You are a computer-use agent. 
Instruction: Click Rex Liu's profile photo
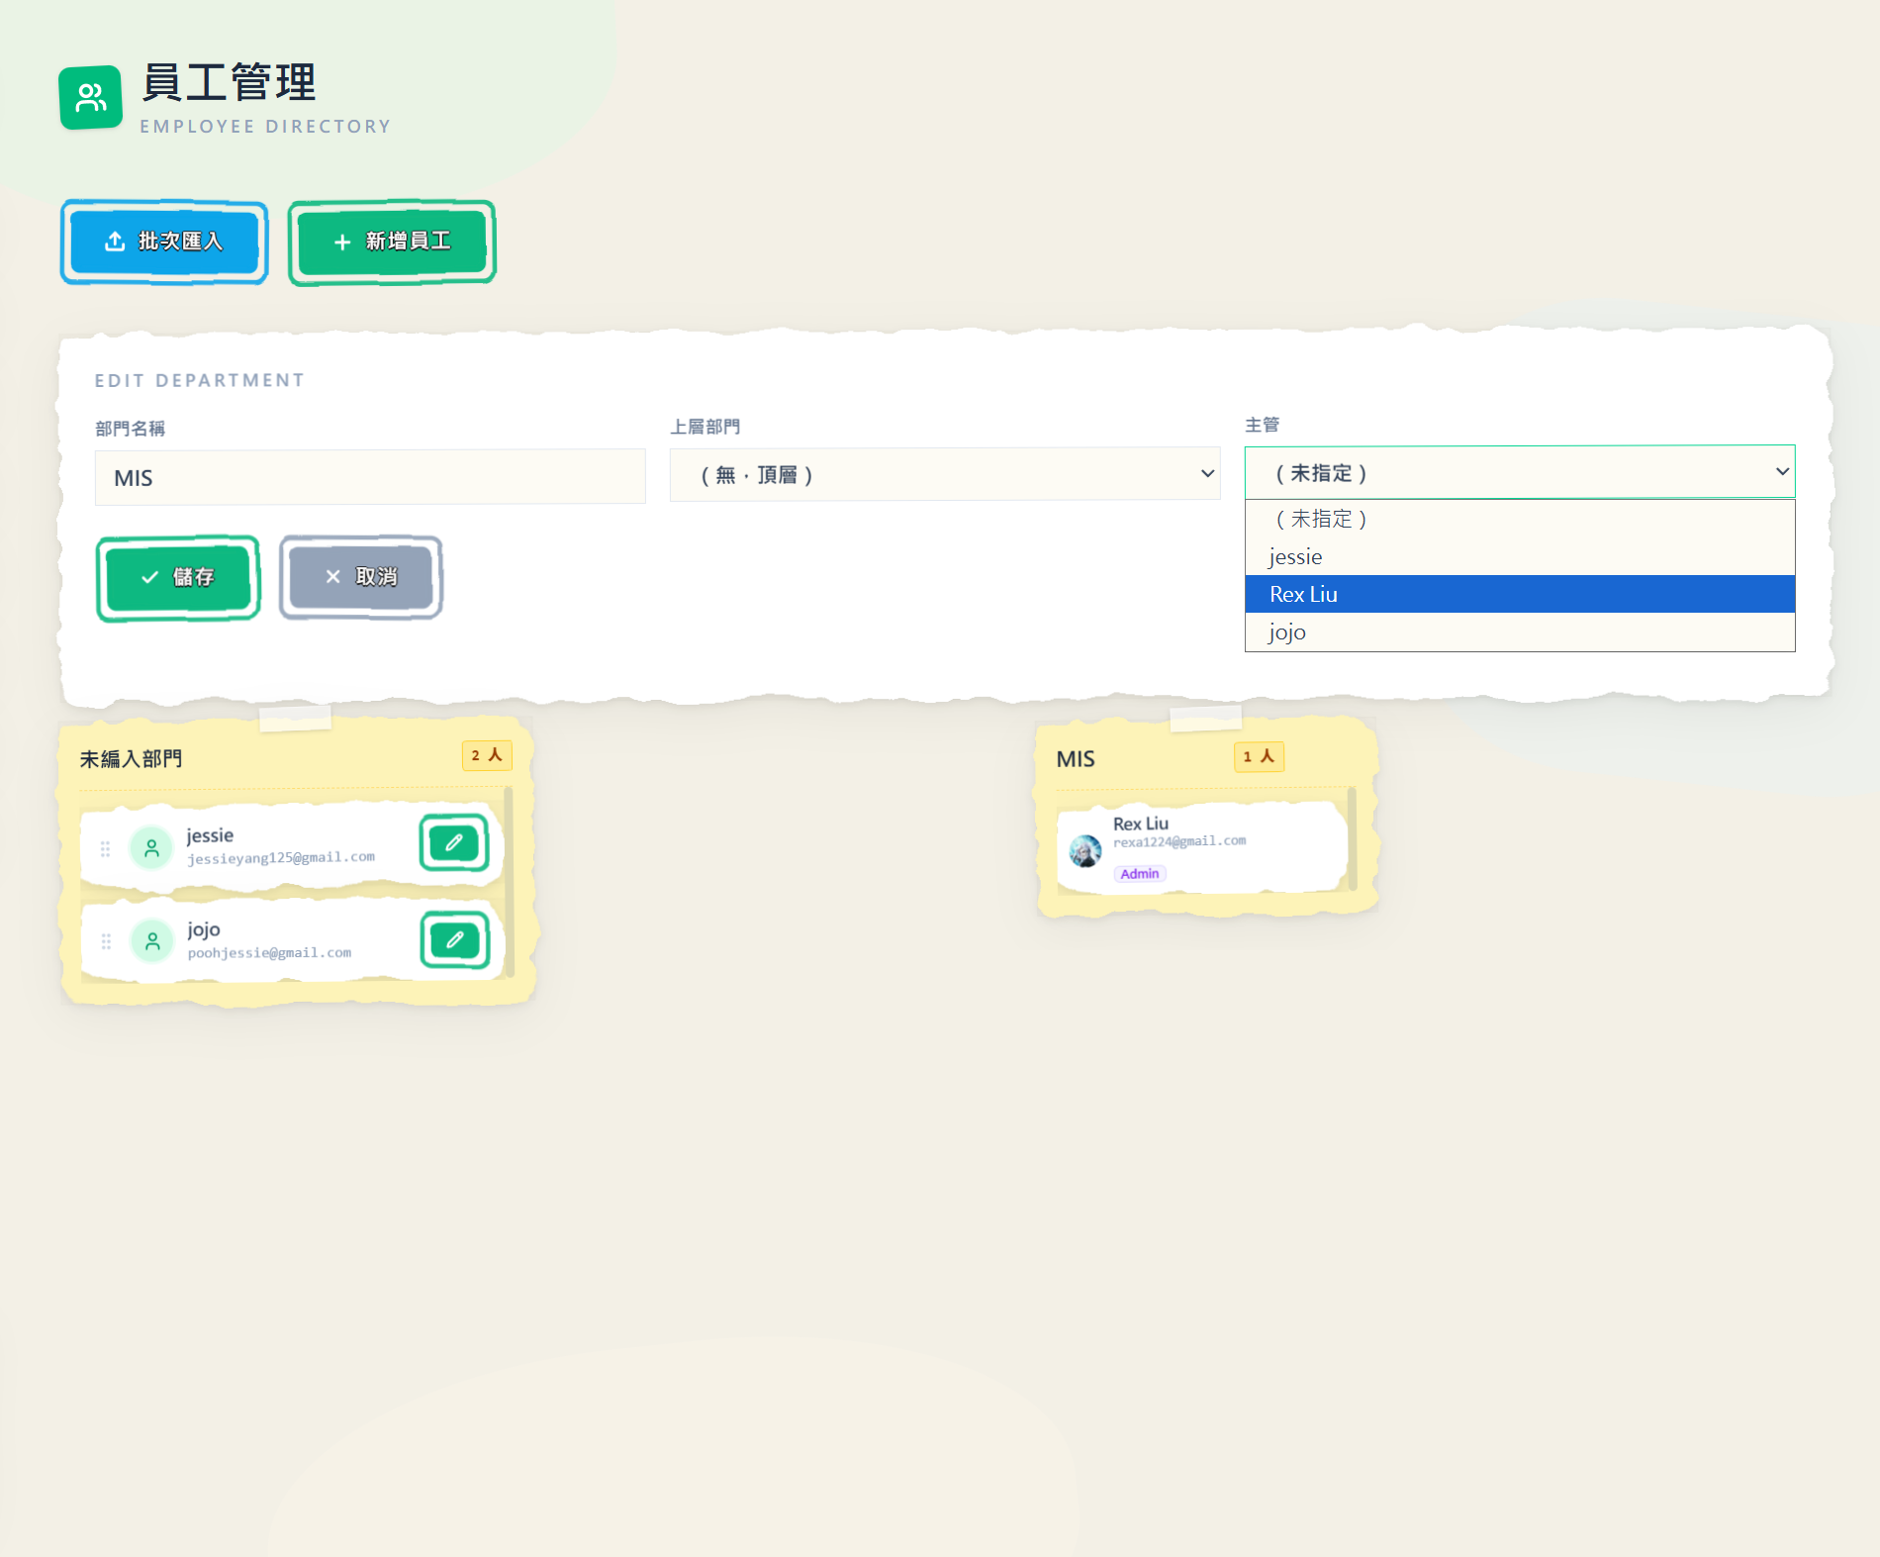point(1085,850)
